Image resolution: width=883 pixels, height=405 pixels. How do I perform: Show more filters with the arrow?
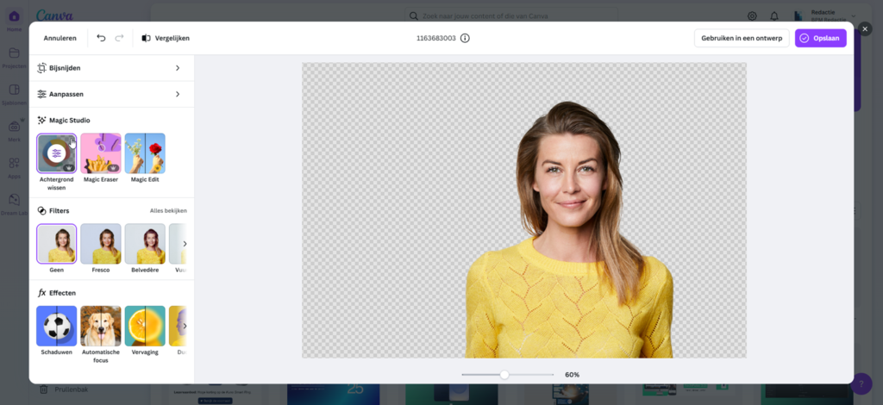click(185, 244)
